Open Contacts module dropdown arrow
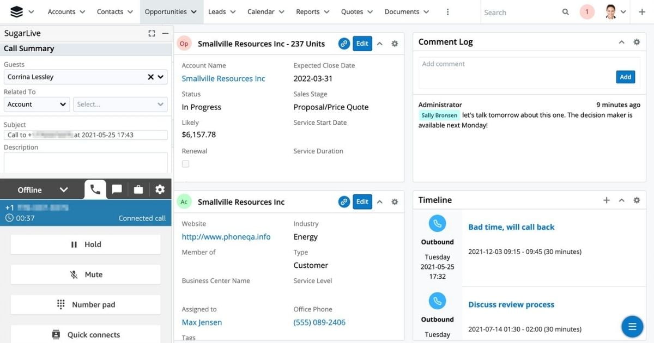The image size is (654, 343). coord(130,12)
